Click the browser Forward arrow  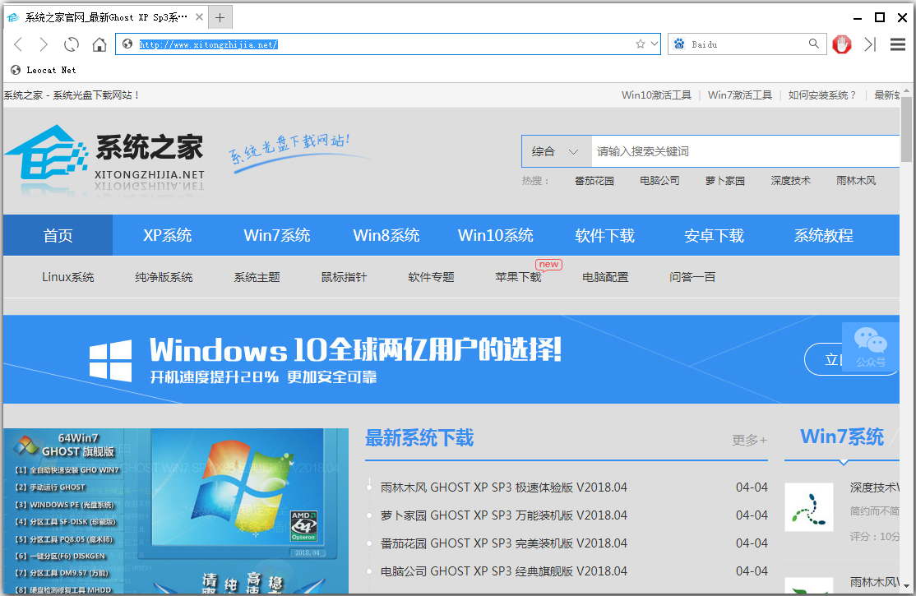tap(44, 44)
